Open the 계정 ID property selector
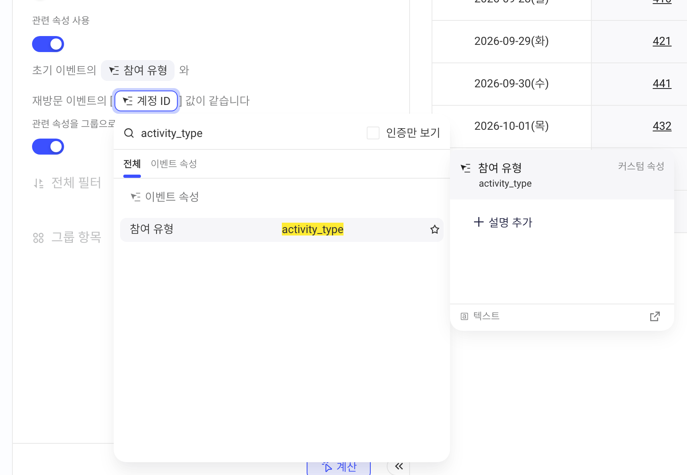Screen dimensions: 687x475 pyautogui.click(x=146, y=101)
